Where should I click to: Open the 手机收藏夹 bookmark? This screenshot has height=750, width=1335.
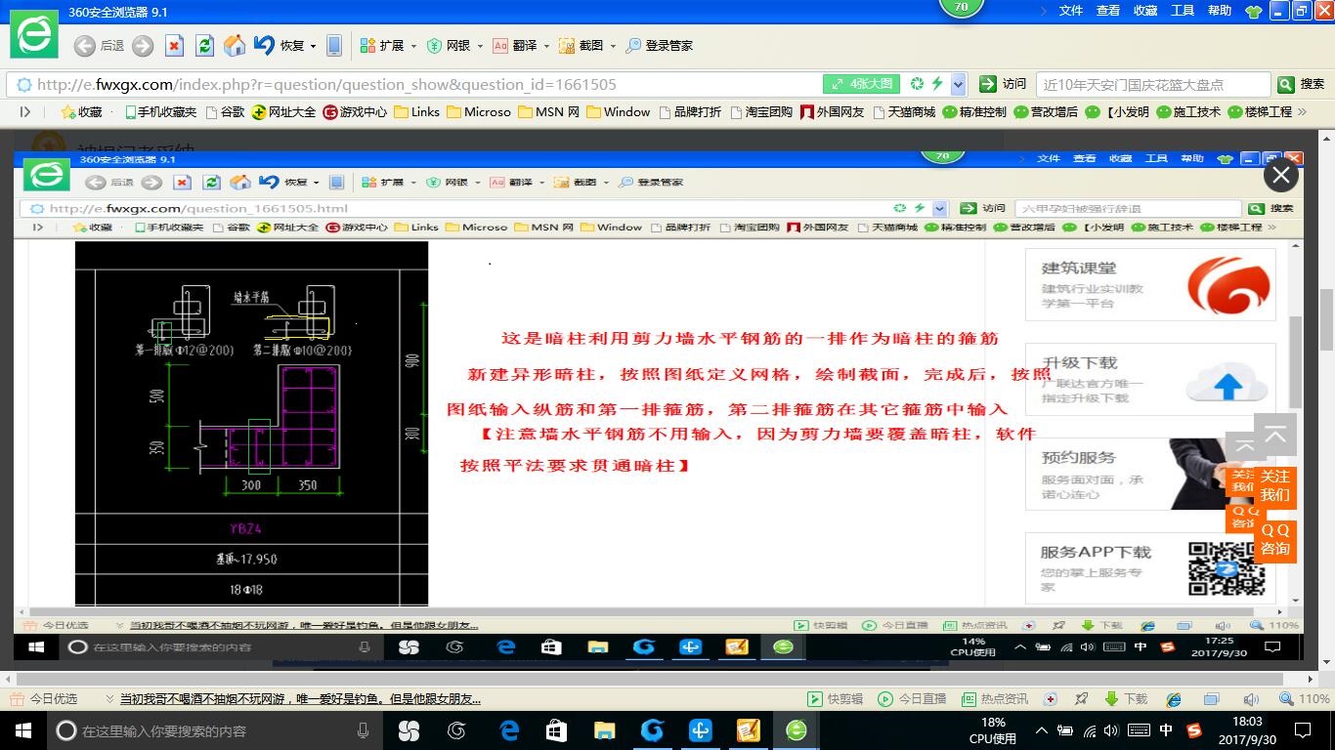point(160,111)
